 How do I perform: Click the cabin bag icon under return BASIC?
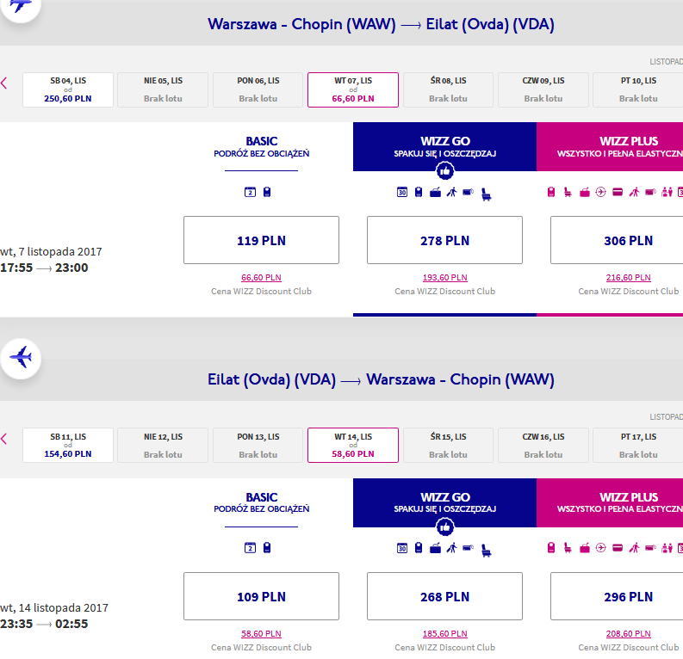point(267,548)
